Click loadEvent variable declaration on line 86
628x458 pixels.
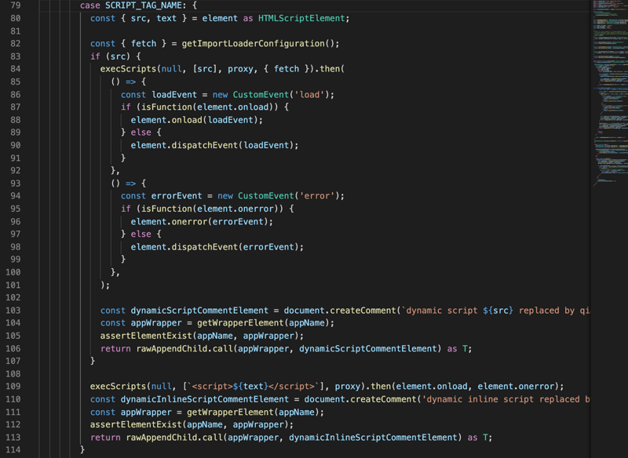(174, 95)
